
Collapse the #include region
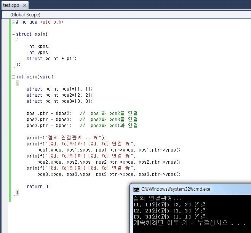tap(13, 22)
